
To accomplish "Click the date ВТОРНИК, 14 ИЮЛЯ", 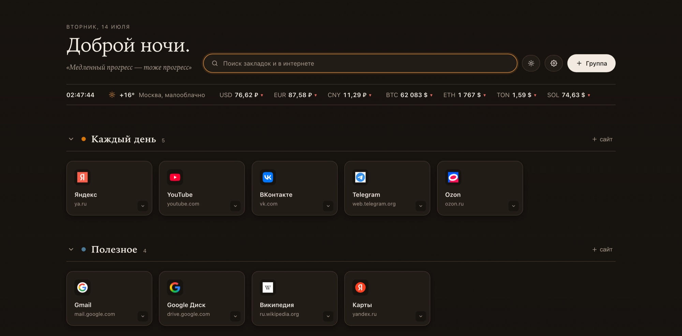I will (98, 27).
